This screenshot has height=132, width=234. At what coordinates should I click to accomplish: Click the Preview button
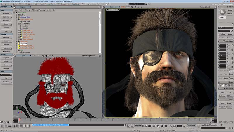(x=6, y=68)
